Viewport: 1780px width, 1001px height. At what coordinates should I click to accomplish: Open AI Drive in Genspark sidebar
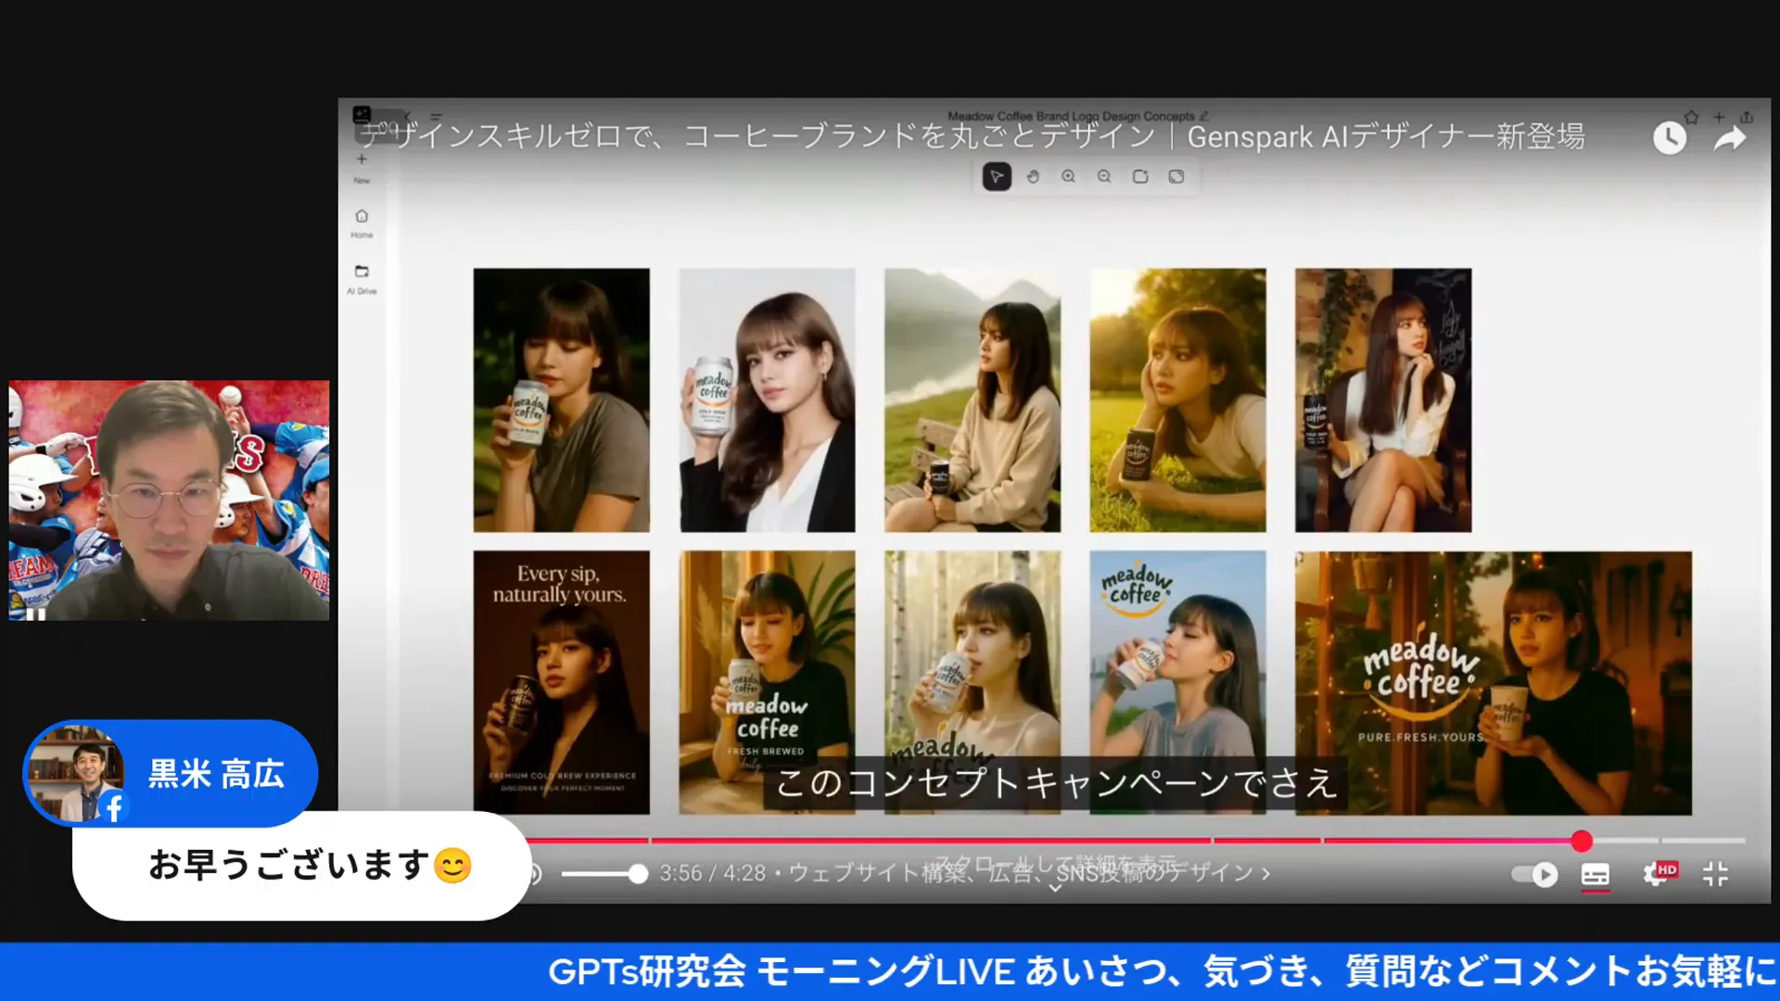point(362,278)
